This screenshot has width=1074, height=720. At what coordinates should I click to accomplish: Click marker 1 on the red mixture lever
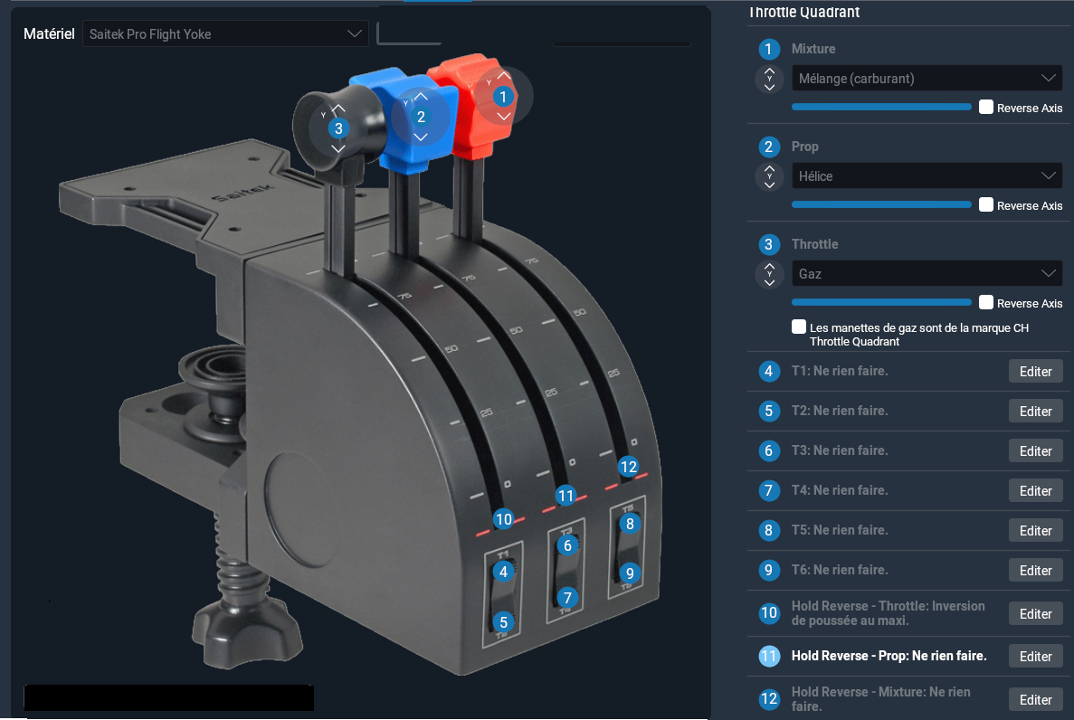pyautogui.click(x=503, y=97)
